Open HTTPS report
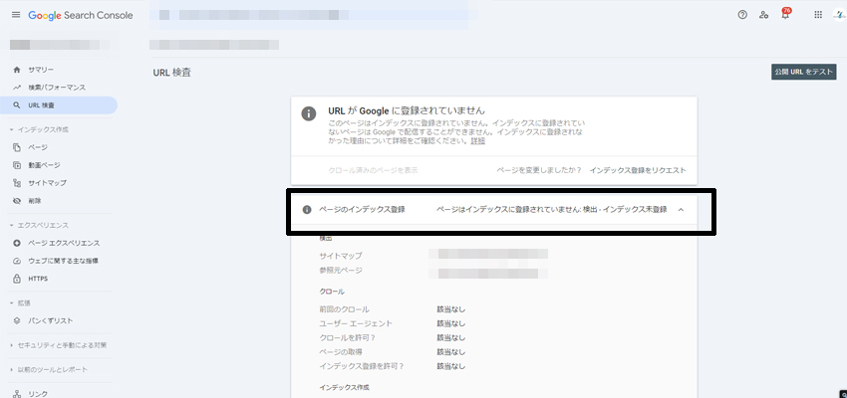 point(38,279)
